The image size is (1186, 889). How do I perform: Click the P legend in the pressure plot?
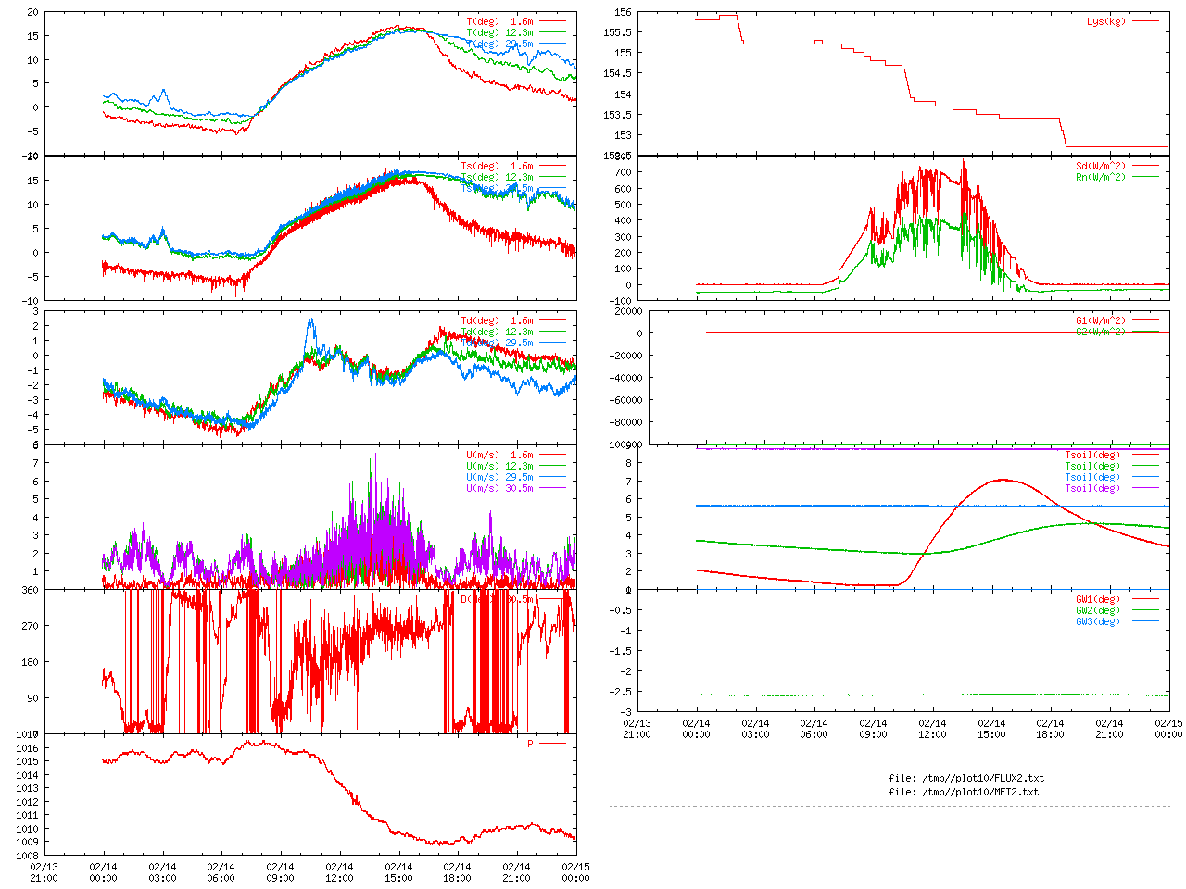(x=531, y=744)
